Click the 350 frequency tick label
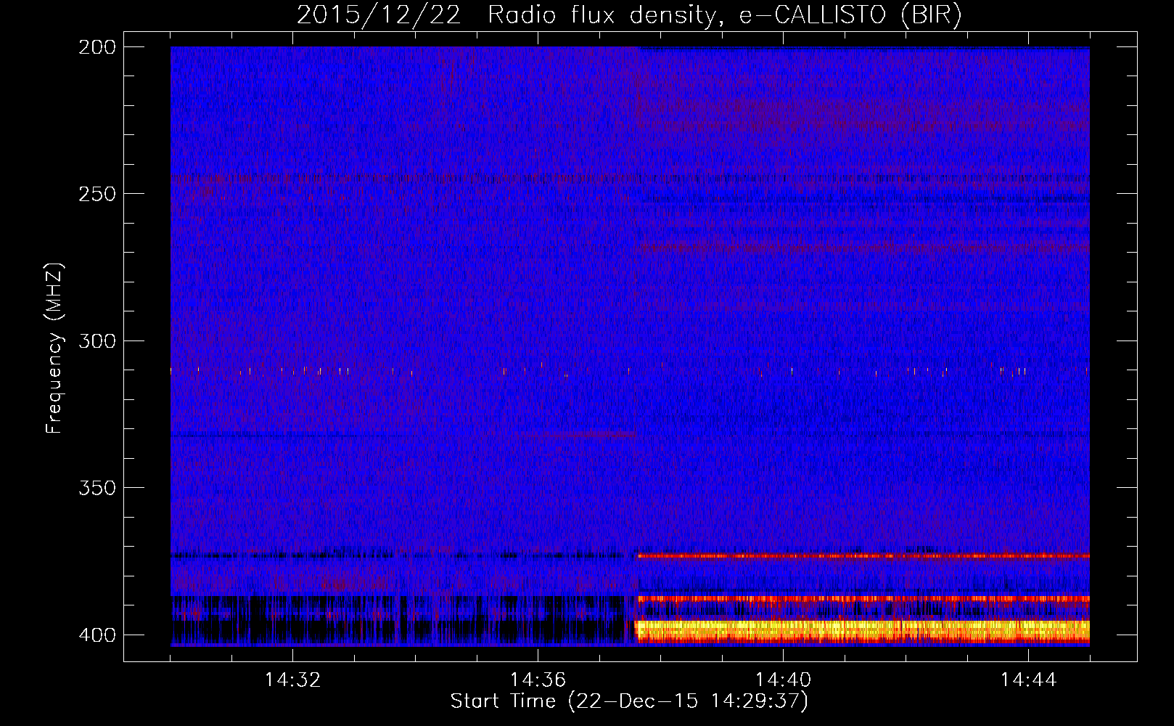Image resolution: width=1174 pixels, height=726 pixels. point(97,487)
